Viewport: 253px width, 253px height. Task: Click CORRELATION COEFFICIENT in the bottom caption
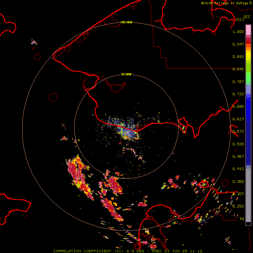coord(82,251)
